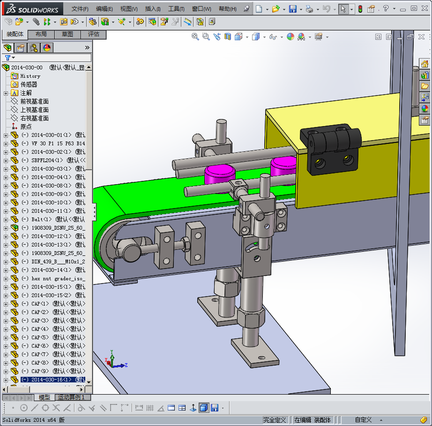432x426 pixels.
Task: Open the Hide/Show Items glasses dropdown arrow
Action: pos(281,37)
